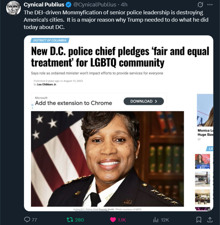This screenshot has height=225, width=220.
Task: Select the District of Columbia category tag
Action: (x=50, y=40)
